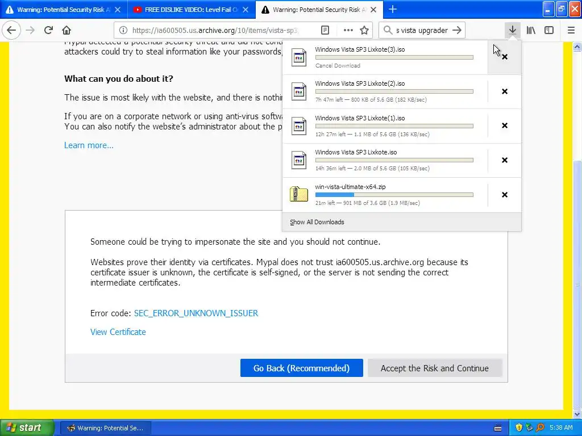Click zip folder icon of win-vista-ultimate-x64
The height and width of the screenshot is (436, 582).
[x=299, y=194]
